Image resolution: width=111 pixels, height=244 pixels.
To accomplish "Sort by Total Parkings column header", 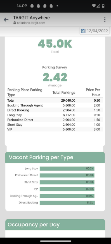I will pos(64,92).
